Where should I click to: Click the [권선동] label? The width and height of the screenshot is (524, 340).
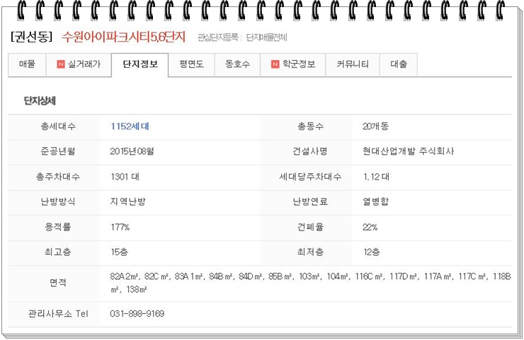(x=32, y=37)
